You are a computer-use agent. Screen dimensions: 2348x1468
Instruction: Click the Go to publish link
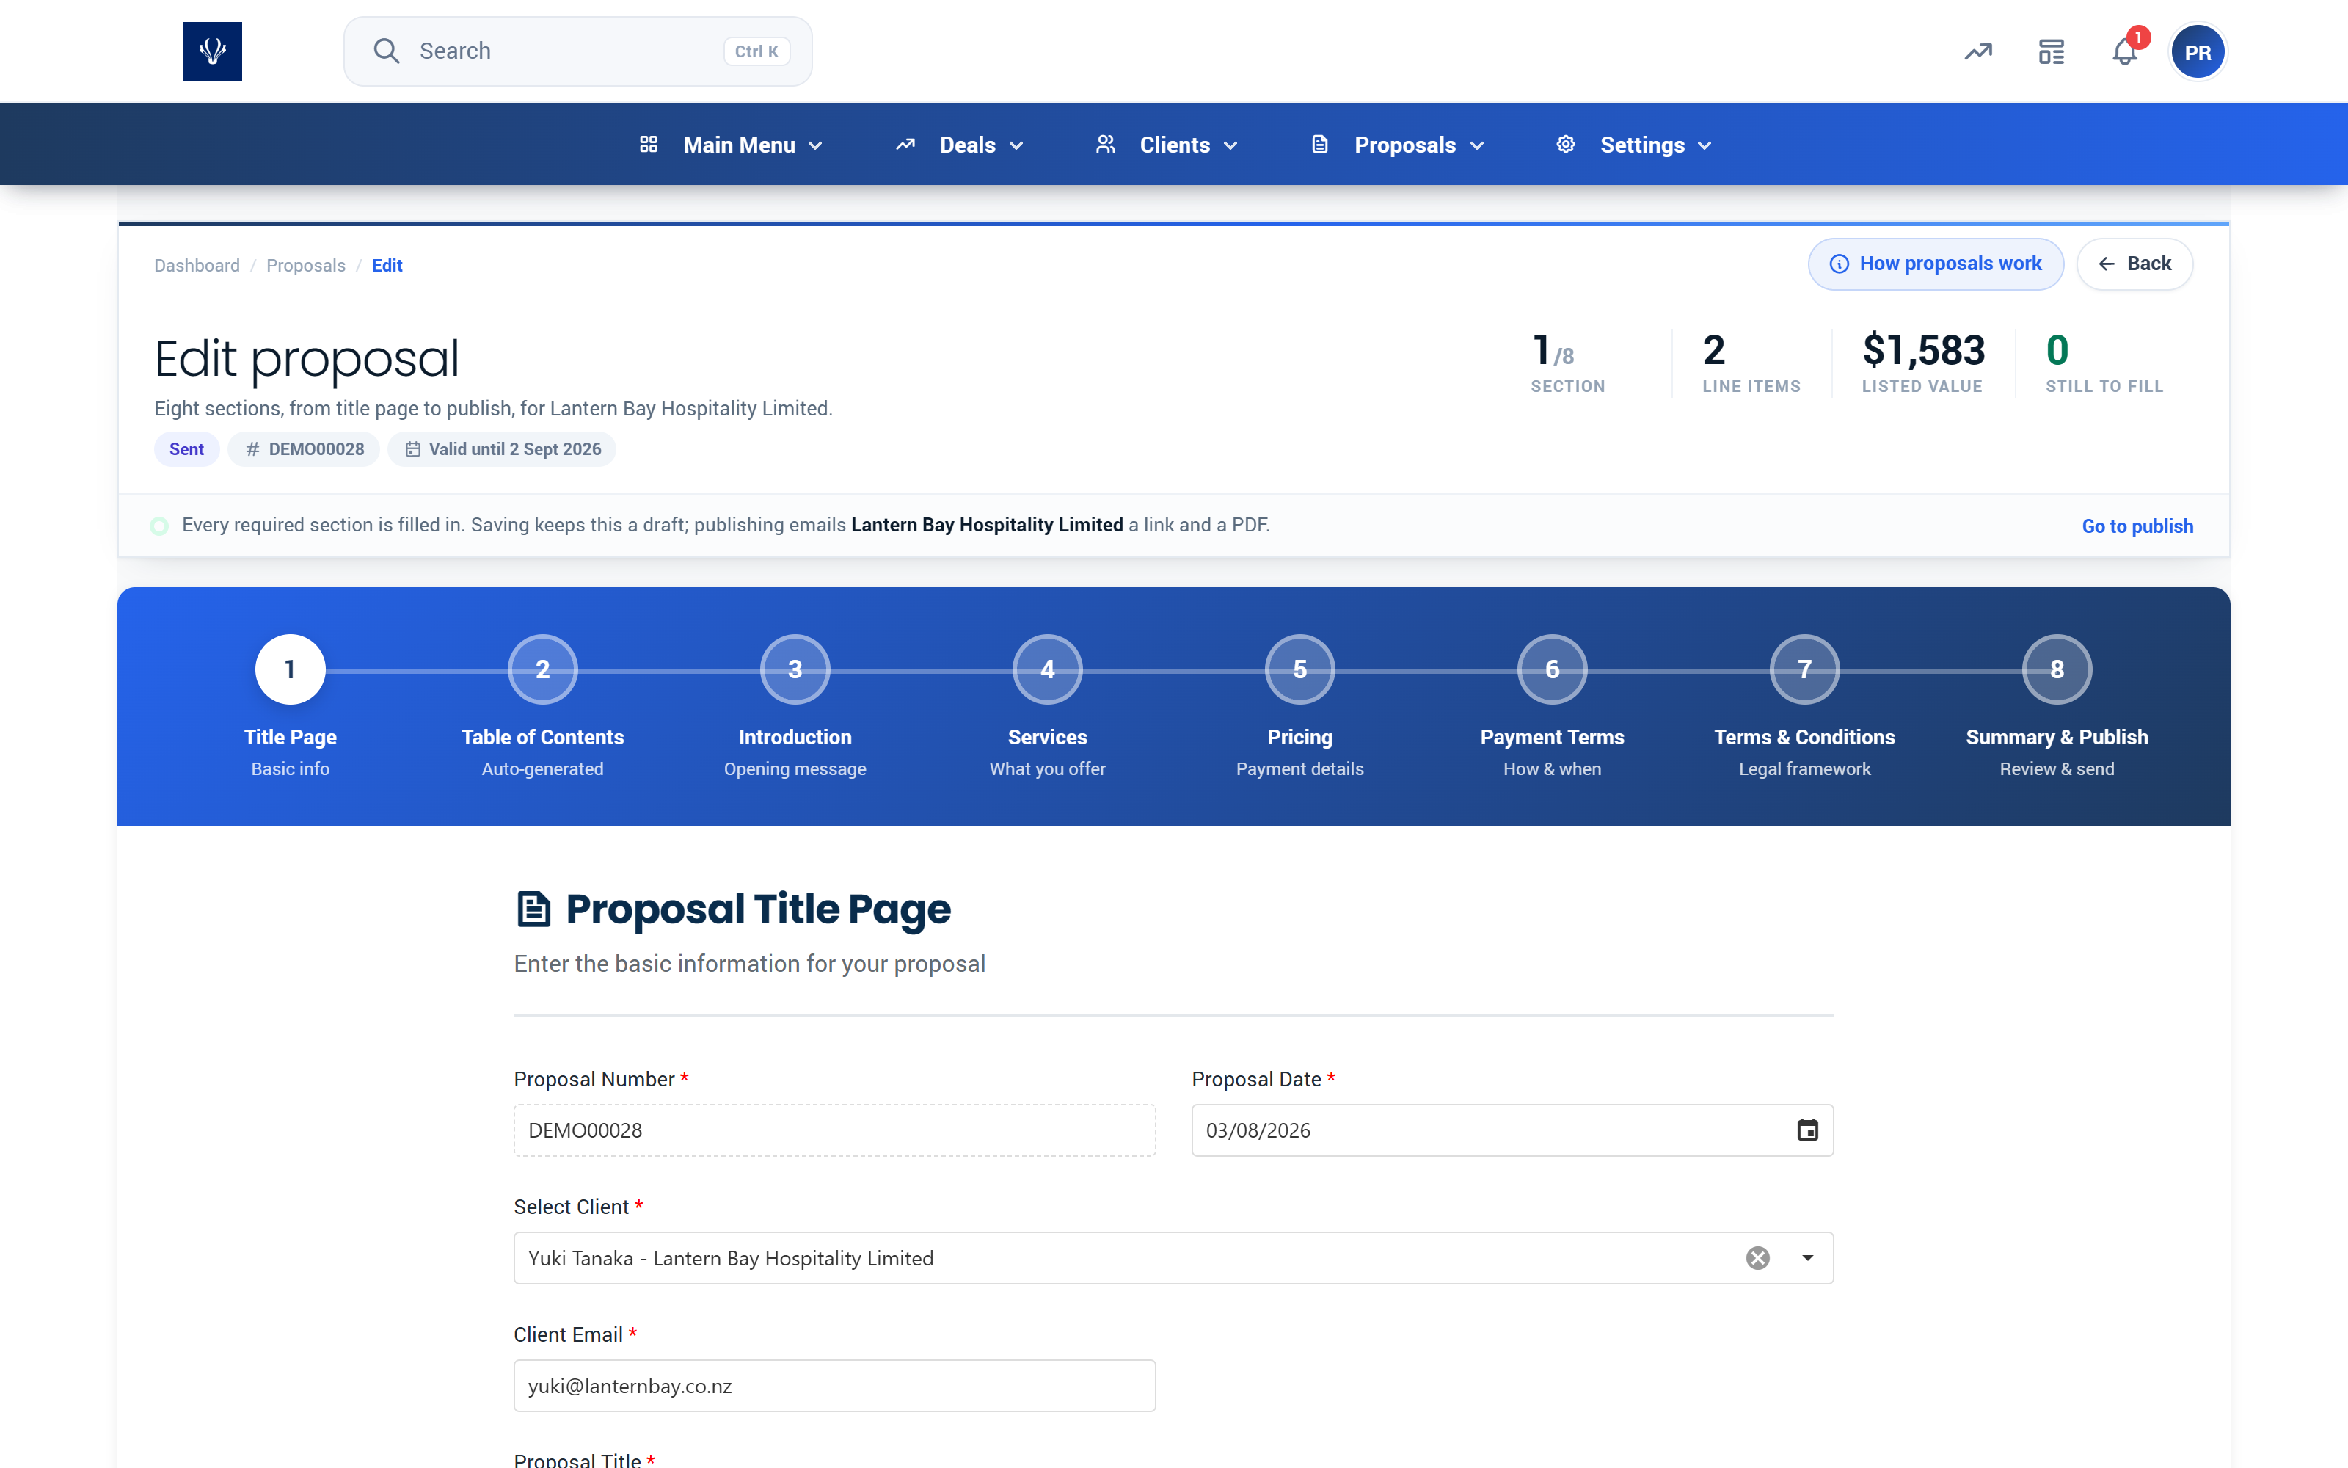[2137, 526]
